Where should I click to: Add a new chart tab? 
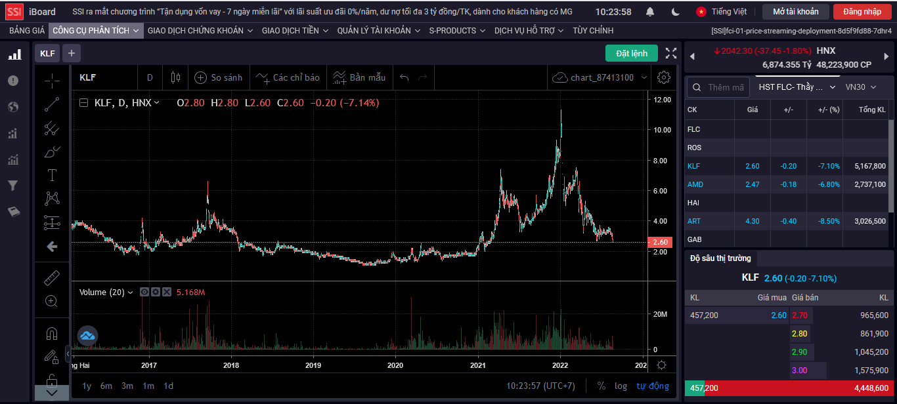[x=72, y=53]
